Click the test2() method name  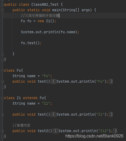pos(43,131)
